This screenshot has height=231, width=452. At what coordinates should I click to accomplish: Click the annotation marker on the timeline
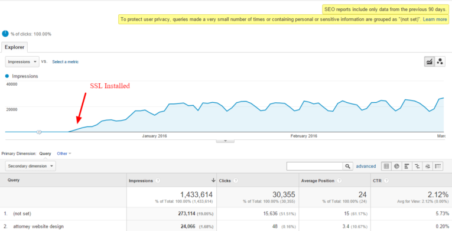(39, 132)
